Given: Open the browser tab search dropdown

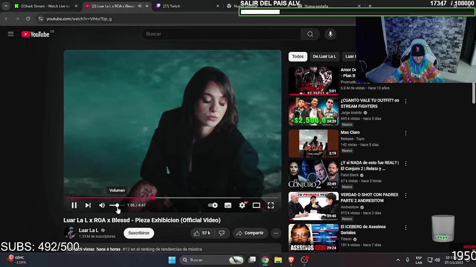Looking at the screenshot, I should coord(6,6).
